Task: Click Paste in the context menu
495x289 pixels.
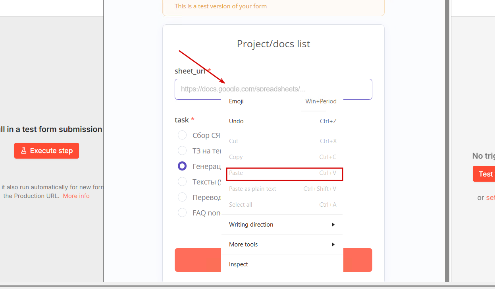Action: (x=236, y=173)
